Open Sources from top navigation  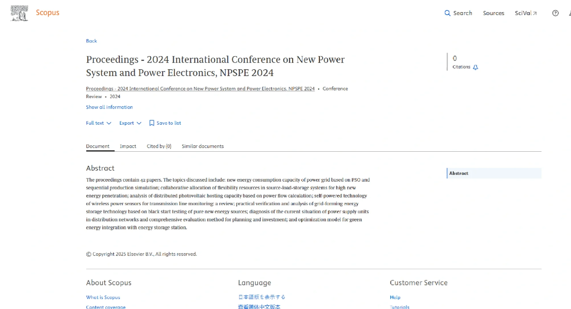pyautogui.click(x=493, y=13)
